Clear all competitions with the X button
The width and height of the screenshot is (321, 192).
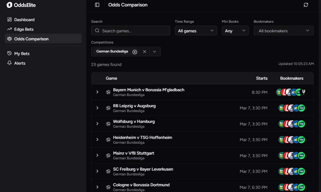144,51
